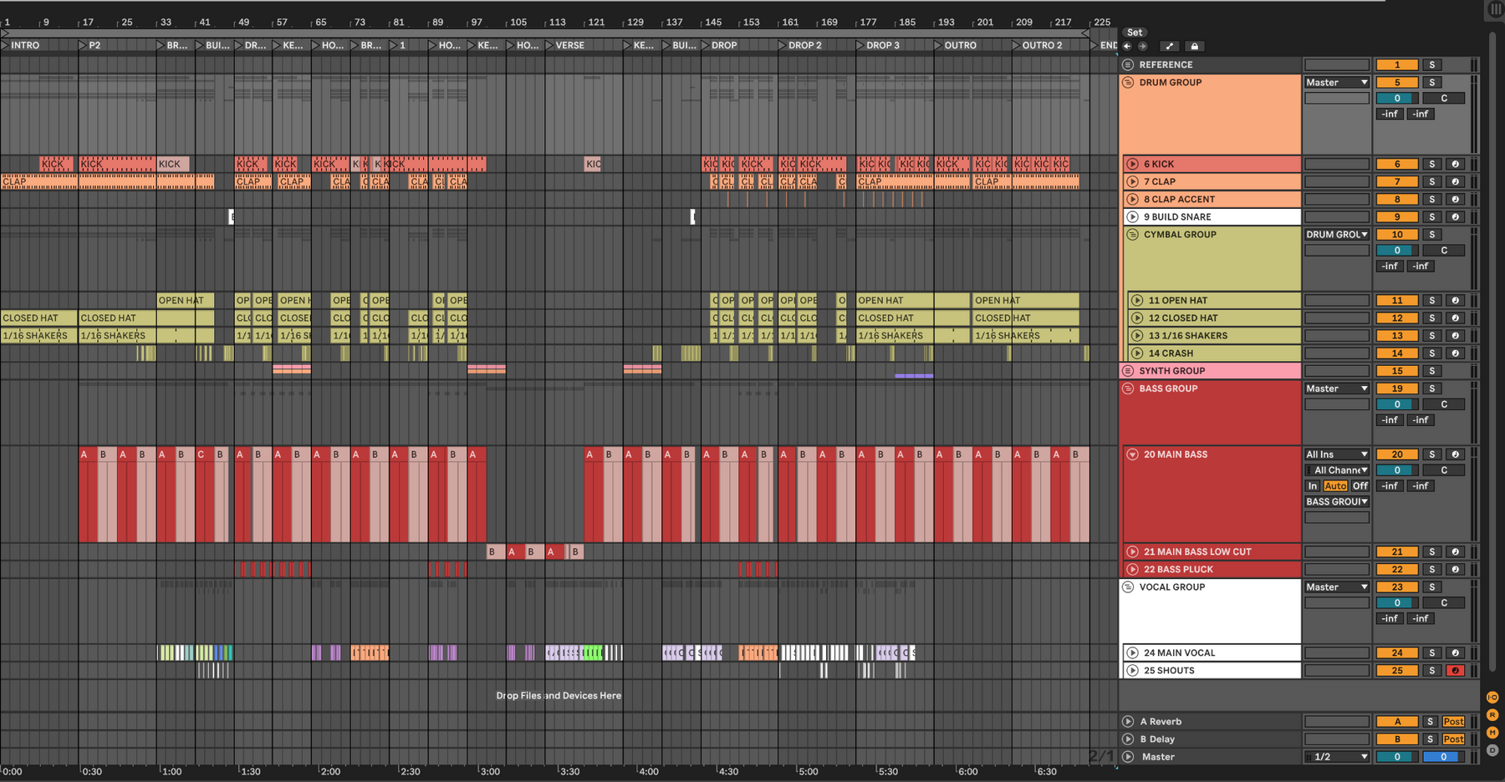Open DRUM GROUP output routing Master dropdown

coord(1337,83)
